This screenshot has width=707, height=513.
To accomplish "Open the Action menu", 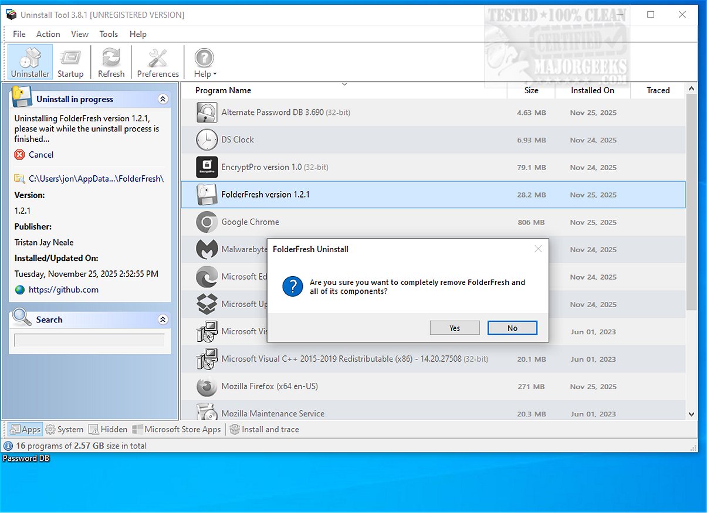I will 48,34.
